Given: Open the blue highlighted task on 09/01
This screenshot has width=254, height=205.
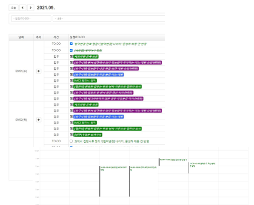Looking at the screenshot, I should pos(99,74).
